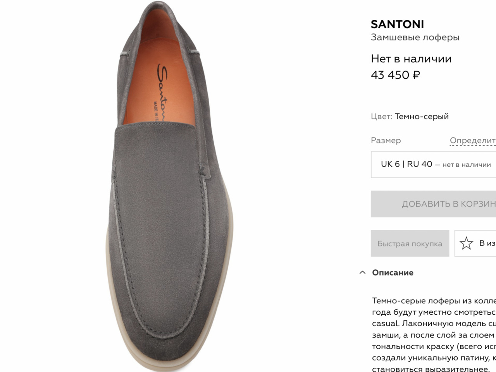Click the 43 450 ₽ price
Screen dimensions: 496x372
tap(395, 75)
